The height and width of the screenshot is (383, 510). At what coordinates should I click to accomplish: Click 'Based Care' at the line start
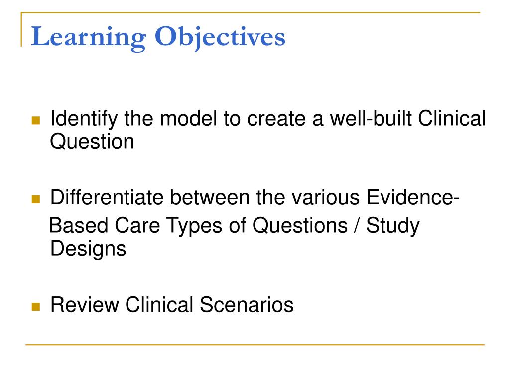[105, 225]
